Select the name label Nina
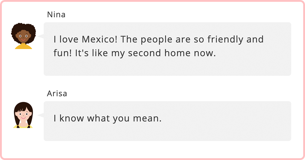The height and width of the screenshot is (160, 305). point(56,14)
